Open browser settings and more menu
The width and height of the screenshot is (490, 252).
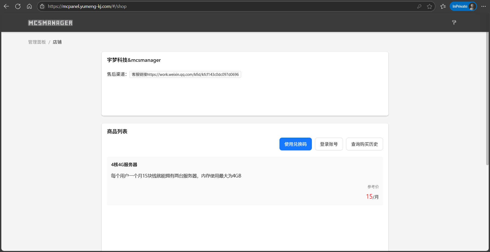pos(483,6)
